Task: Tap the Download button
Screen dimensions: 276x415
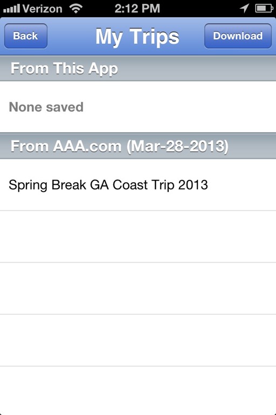Action: [238, 36]
